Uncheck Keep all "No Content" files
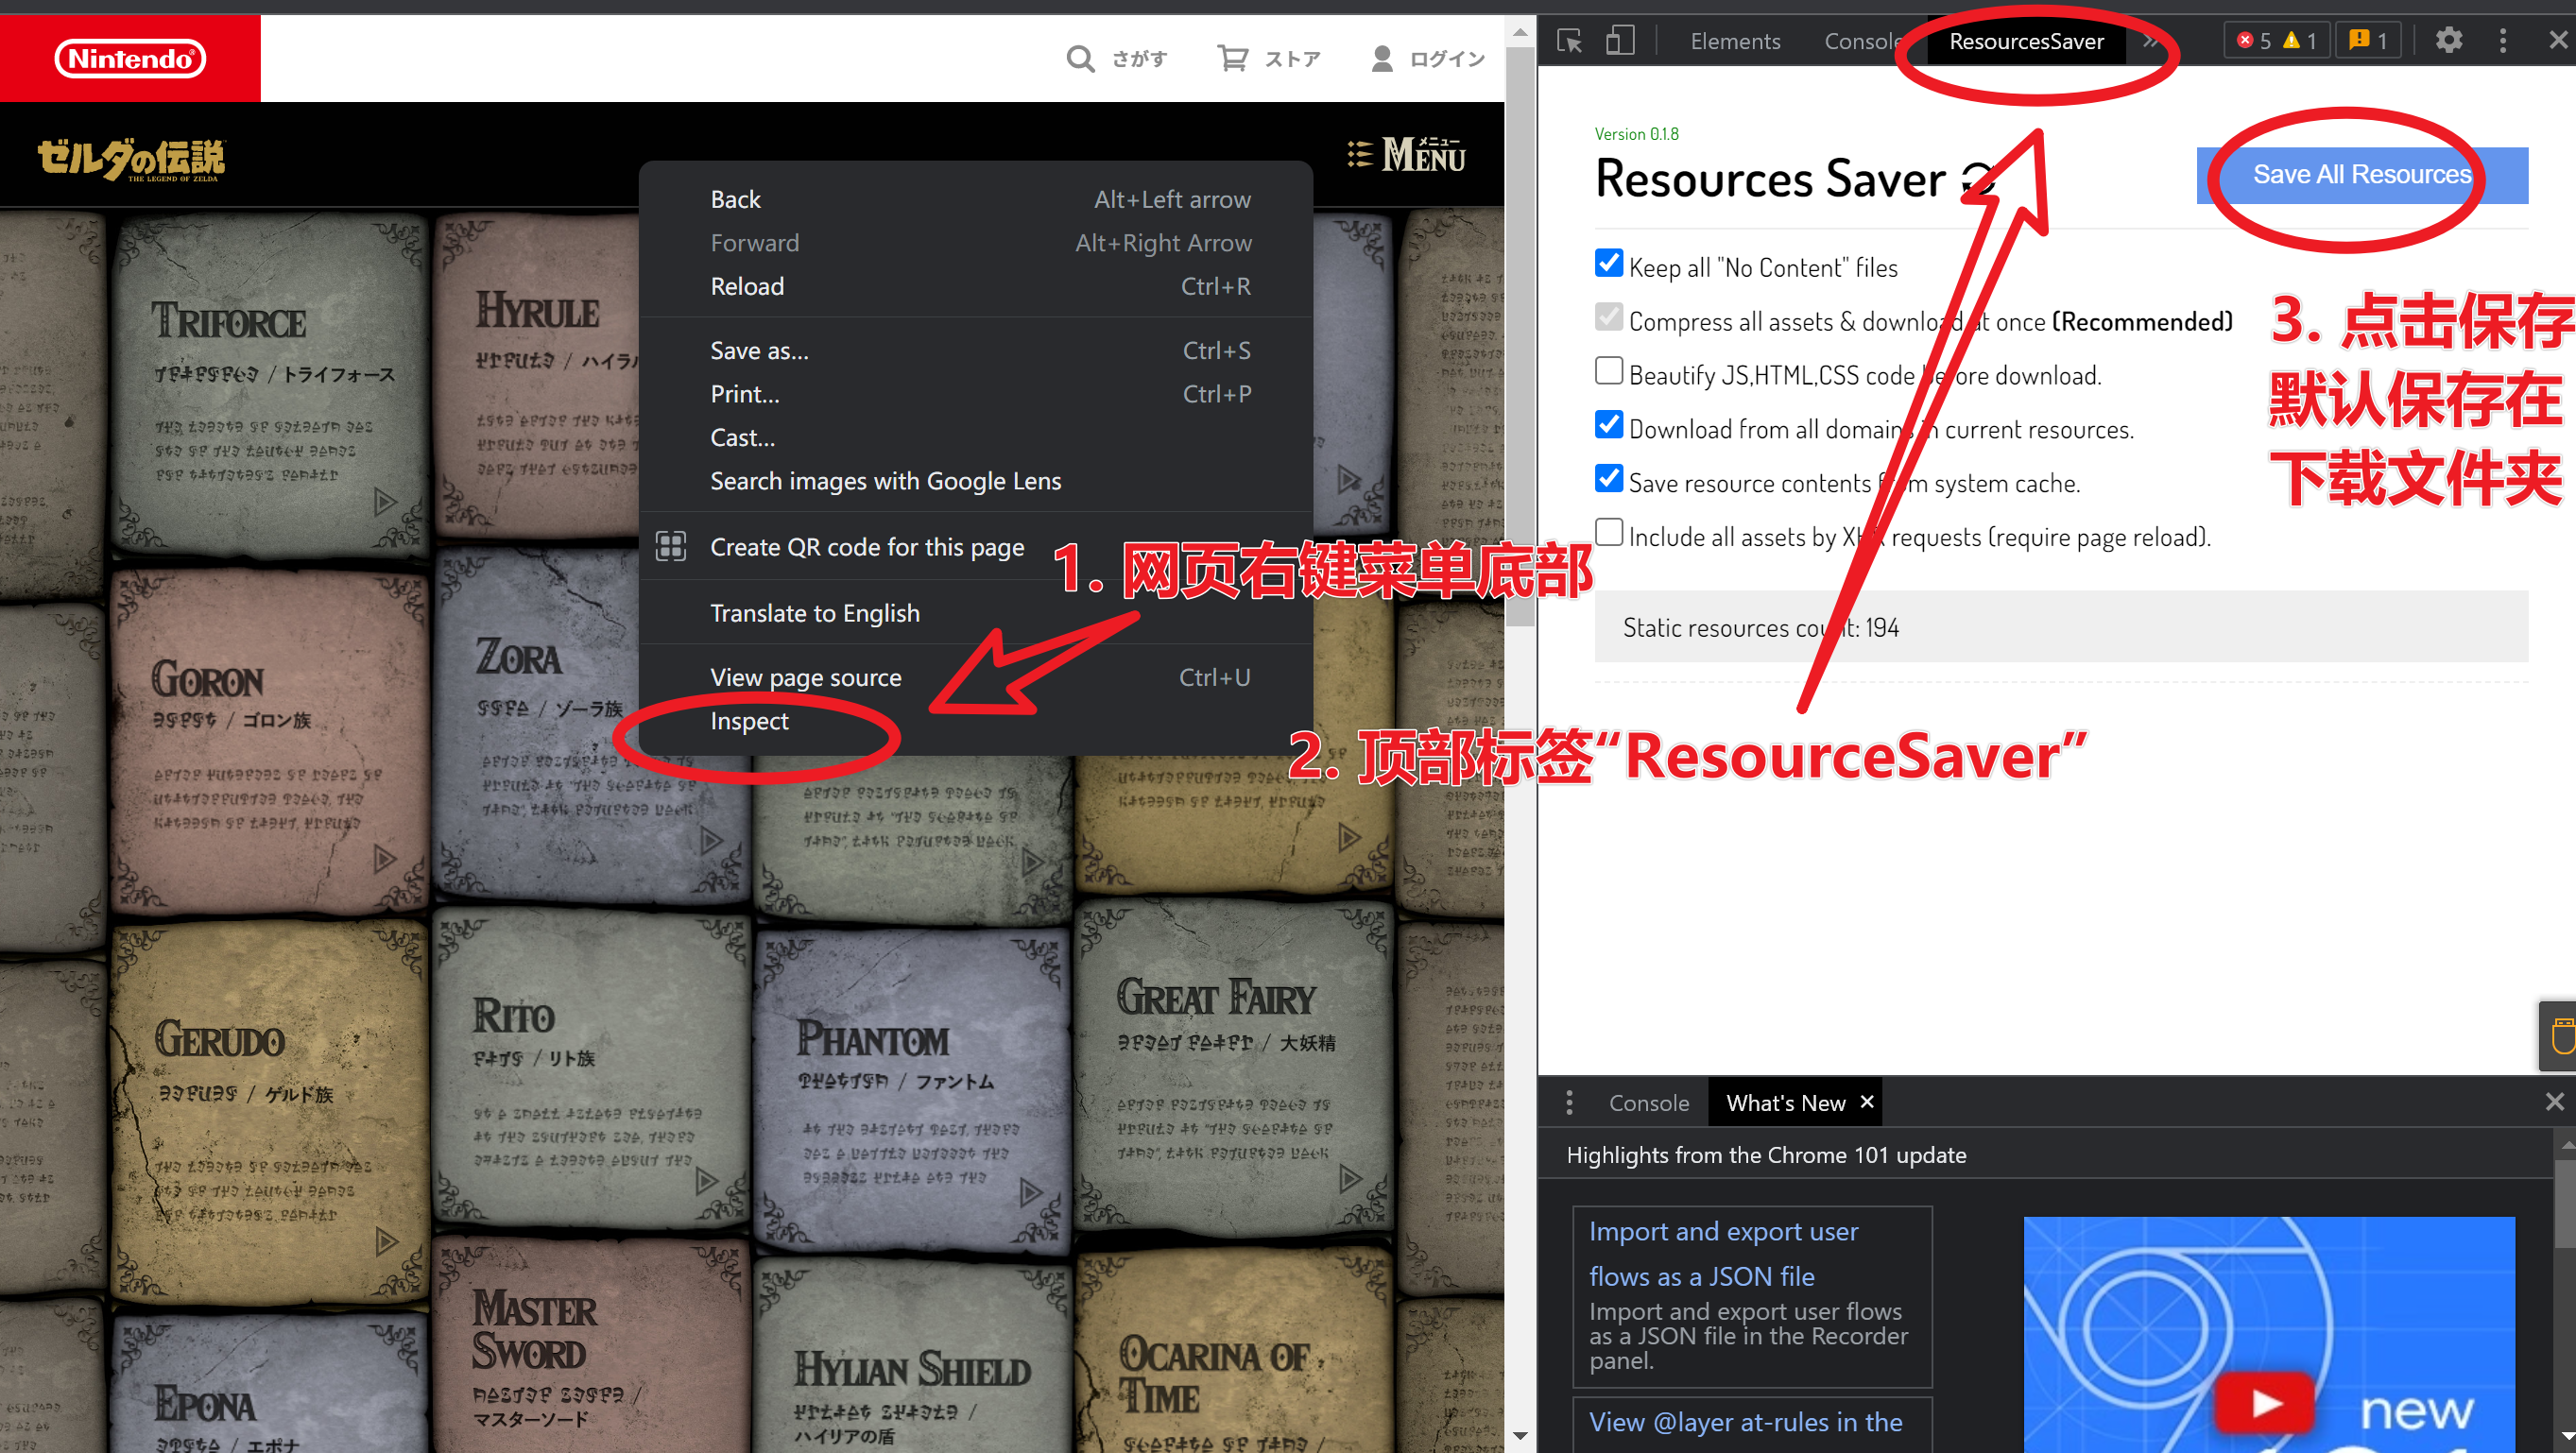 (1609, 263)
